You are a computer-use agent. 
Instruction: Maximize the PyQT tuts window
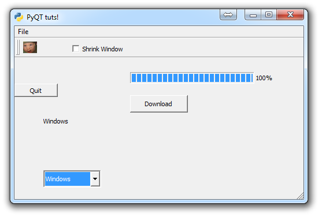[269, 14]
